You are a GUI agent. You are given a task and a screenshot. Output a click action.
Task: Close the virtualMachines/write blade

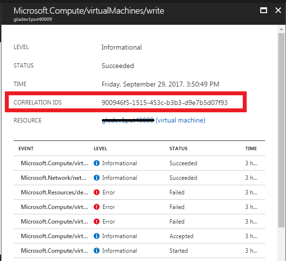[278, 10]
